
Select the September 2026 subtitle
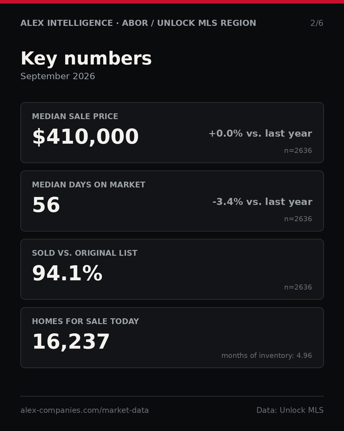[58, 76]
